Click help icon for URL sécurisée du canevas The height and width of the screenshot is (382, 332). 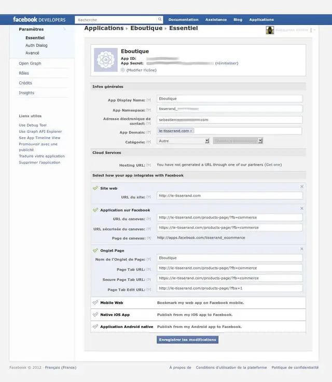point(148,229)
